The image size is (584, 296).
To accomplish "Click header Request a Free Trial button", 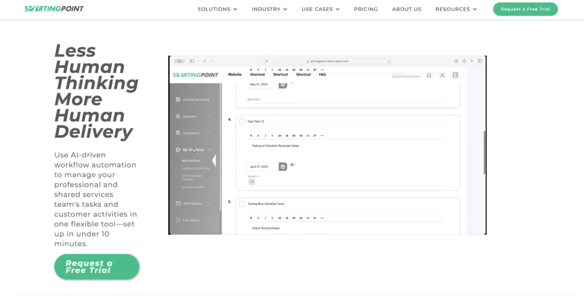I will 525,9.
